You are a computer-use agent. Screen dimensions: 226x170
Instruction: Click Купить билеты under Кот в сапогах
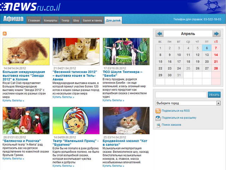[113, 166]
